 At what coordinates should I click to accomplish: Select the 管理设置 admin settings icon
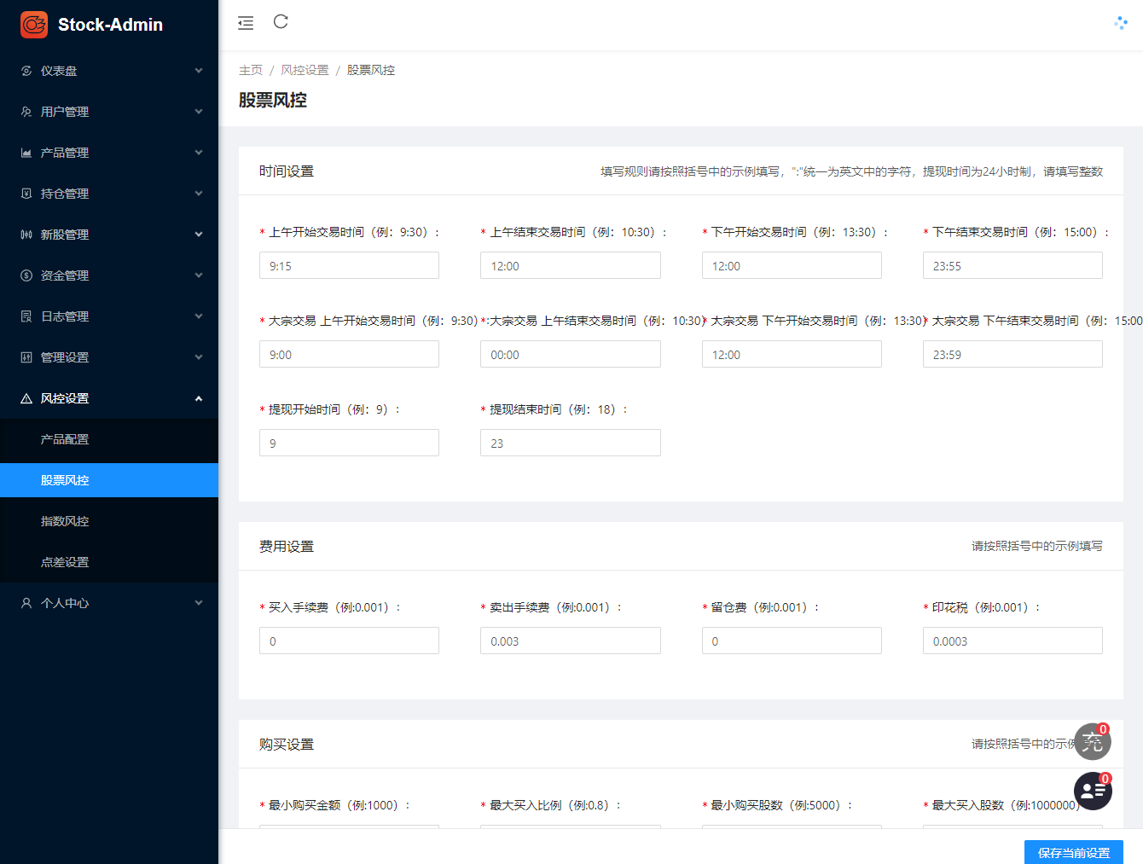pos(26,357)
